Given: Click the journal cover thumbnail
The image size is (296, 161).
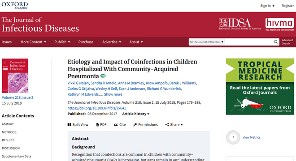Looking at the screenshot, I should point(15,76).
